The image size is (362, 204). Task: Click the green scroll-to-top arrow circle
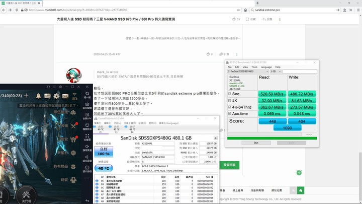click(x=299, y=173)
